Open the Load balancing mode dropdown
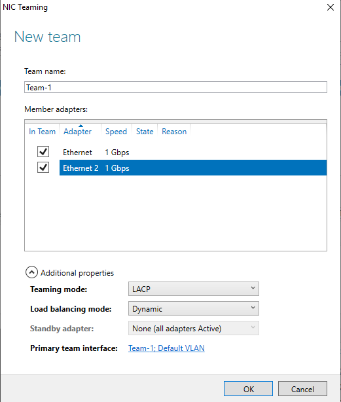 (x=194, y=308)
